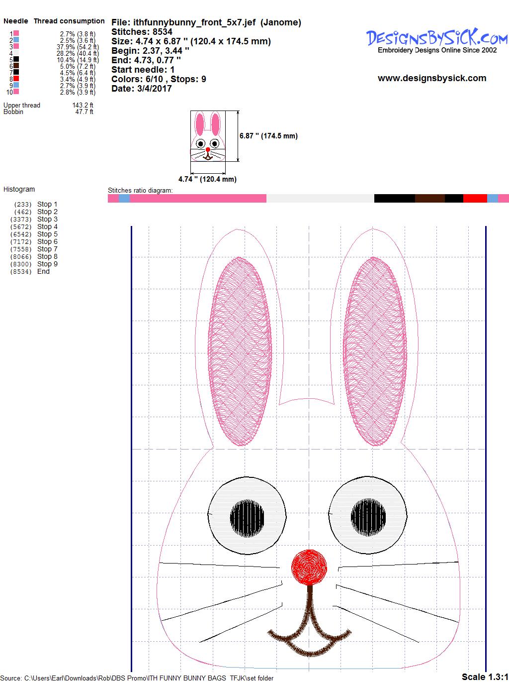Click the left pink ear fill

point(240,351)
